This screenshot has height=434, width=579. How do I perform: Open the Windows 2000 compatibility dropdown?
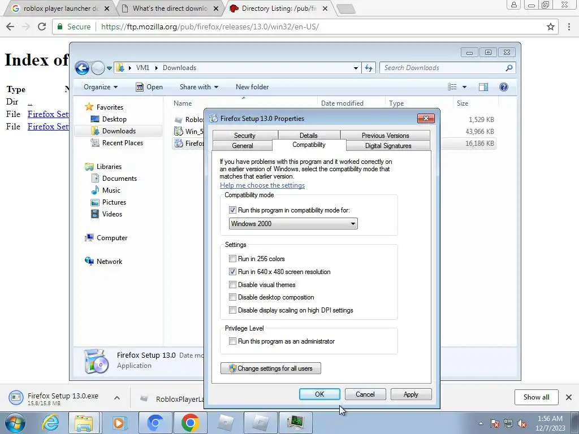(x=293, y=224)
